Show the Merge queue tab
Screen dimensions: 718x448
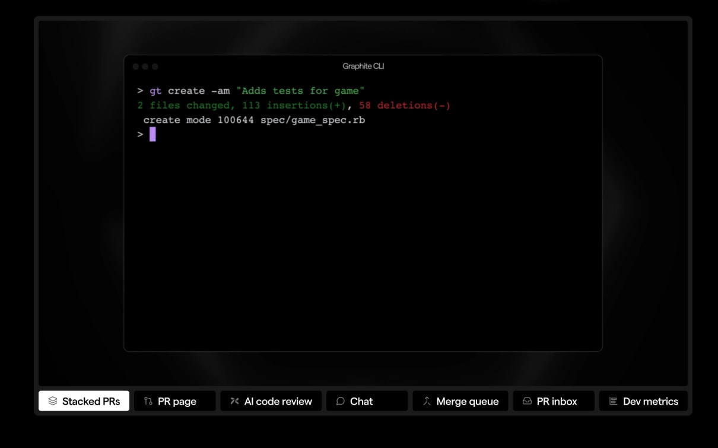(x=460, y=401)
